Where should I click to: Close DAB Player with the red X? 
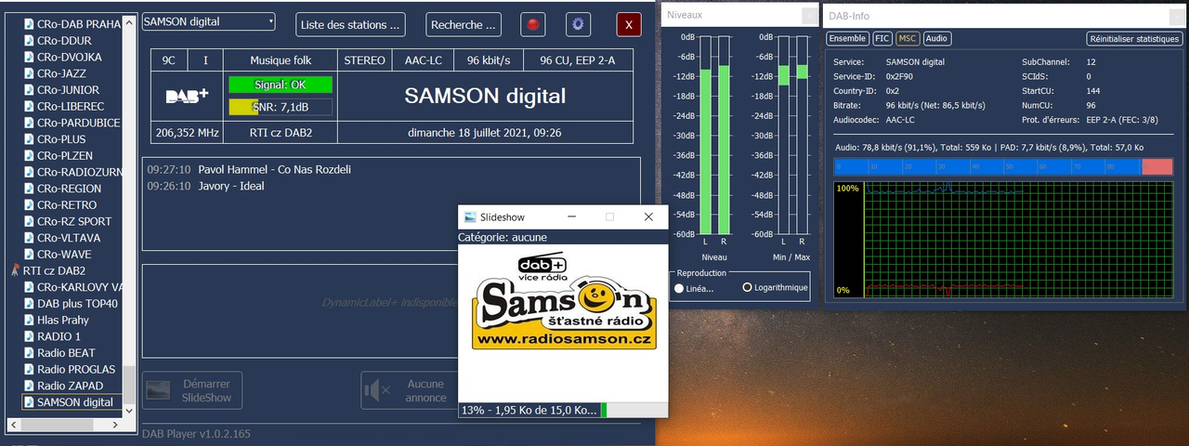point(629,24)
